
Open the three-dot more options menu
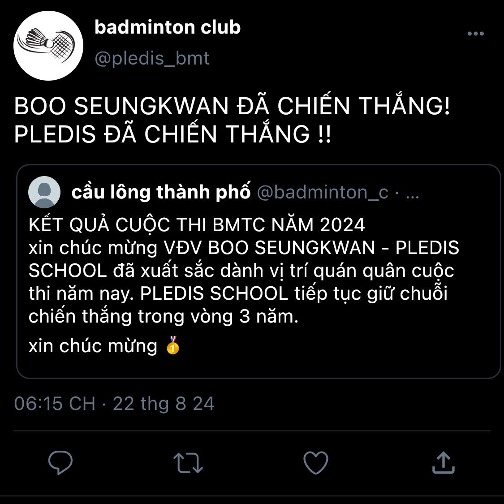[476, 34]
